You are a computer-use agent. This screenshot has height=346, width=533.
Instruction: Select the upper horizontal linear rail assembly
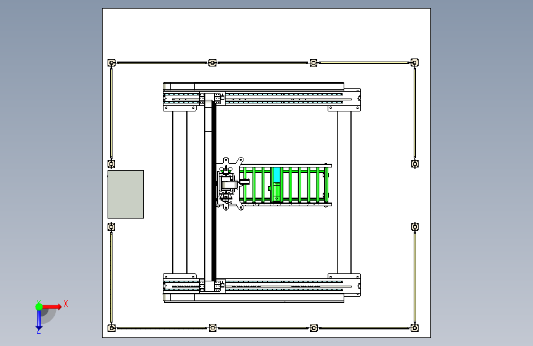262,97
